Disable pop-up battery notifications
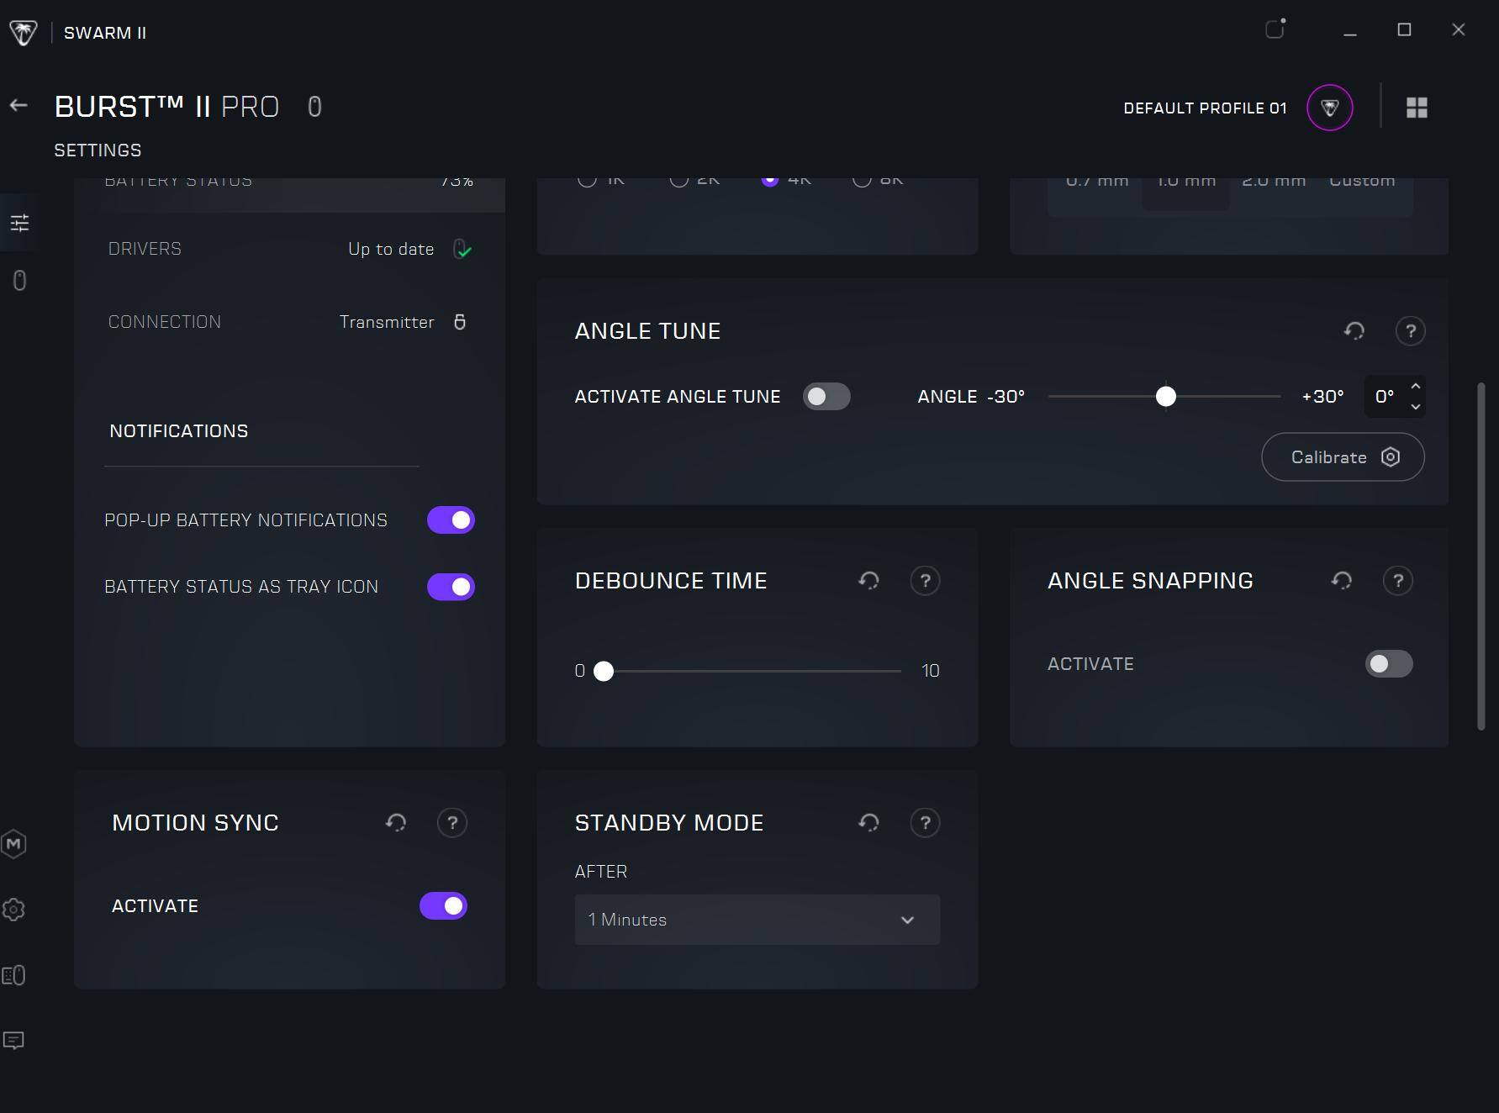The image size is (1499, 1113). coord(451,520)
